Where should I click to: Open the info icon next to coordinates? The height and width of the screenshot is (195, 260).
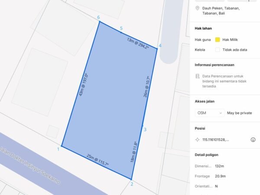click(253, 140)
